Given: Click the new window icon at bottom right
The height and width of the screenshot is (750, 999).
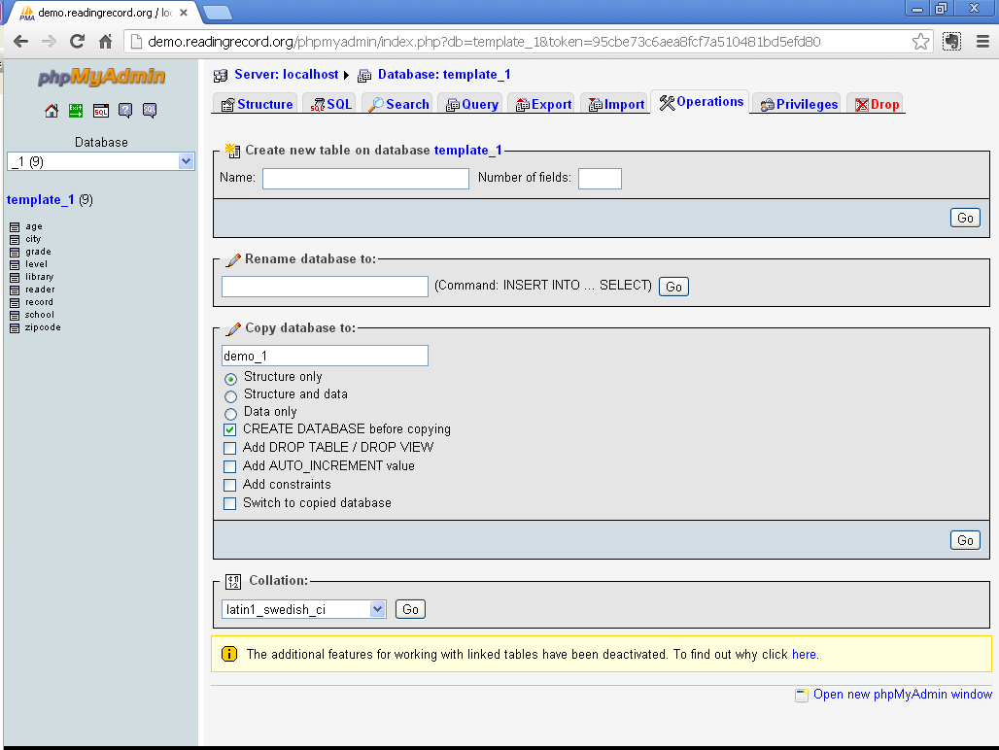Looking at the screenshot, I should tap(802, 696).
